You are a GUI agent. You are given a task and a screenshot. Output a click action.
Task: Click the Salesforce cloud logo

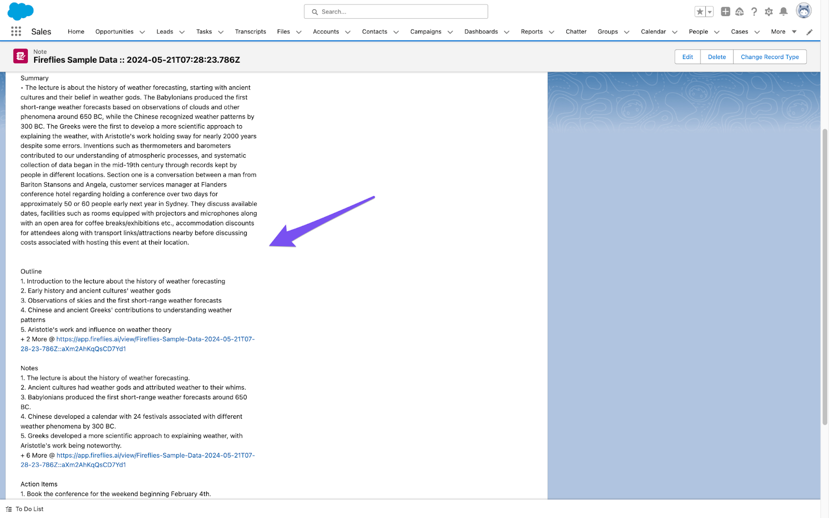pyautogui.click(x=21, y=11)
